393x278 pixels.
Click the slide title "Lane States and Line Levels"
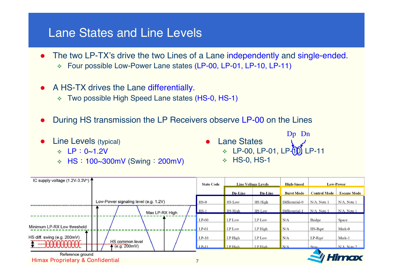pyautogui.click(x=125, y=33)
